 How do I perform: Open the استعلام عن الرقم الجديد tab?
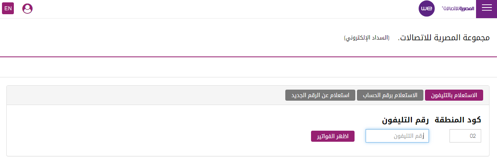[320, 95]
